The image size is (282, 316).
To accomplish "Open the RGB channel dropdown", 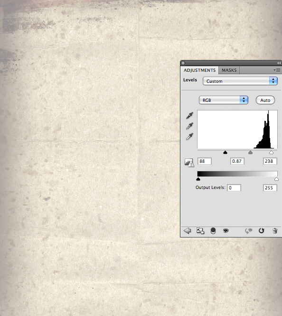I will 224,100.
